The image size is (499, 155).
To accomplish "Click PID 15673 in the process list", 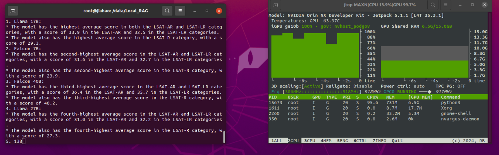I will (x=275, y=103).
